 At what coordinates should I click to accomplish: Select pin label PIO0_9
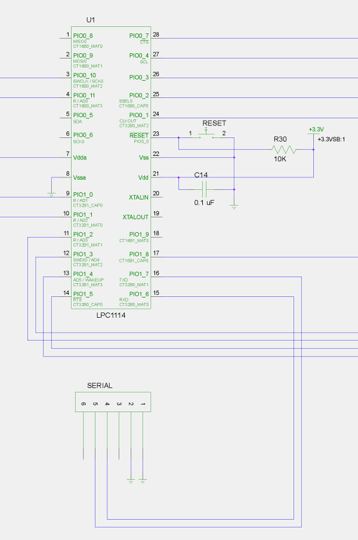[83, 56]
